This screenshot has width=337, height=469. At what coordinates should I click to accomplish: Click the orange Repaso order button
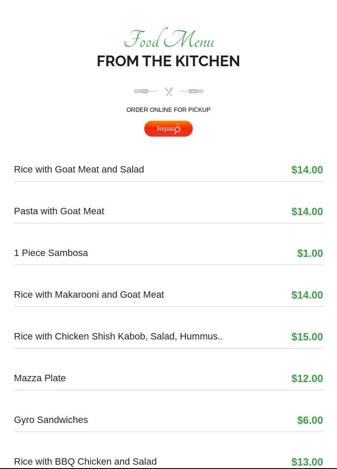coord(168,129)
